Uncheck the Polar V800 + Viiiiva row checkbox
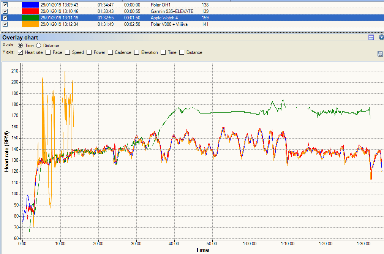 tap(5, 24)
